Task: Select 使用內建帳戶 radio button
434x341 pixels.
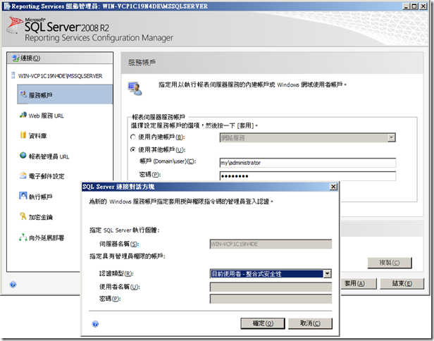Action: (133, 137)
